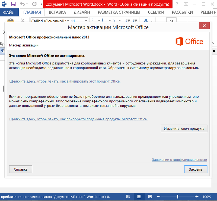Screen dimensions: 217x201
Task: Increase paragraph indent
Action: pos(135,21)
